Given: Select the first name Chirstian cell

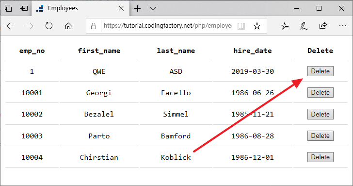Looking at the screenshot, I should click(x=99, y=157).
